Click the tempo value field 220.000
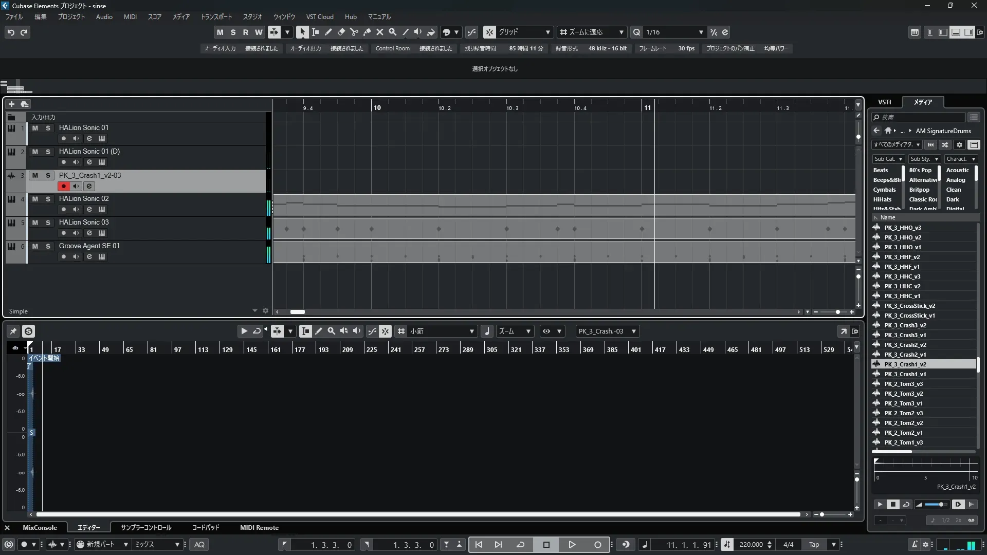Viewport: 987px width, 555px height. (x=751, y=544)
